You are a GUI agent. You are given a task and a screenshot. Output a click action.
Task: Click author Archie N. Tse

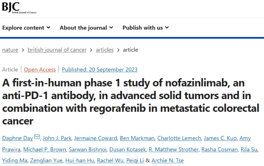167,161
